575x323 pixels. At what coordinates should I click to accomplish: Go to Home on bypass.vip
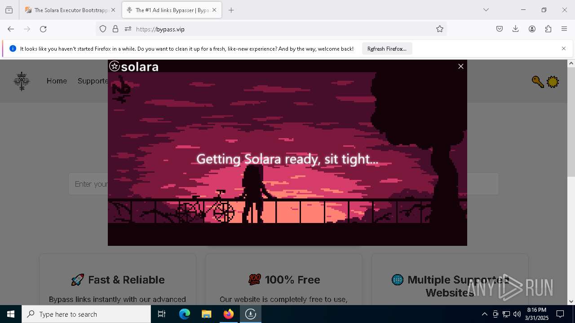pyautogui.click(x=57, y=81)
